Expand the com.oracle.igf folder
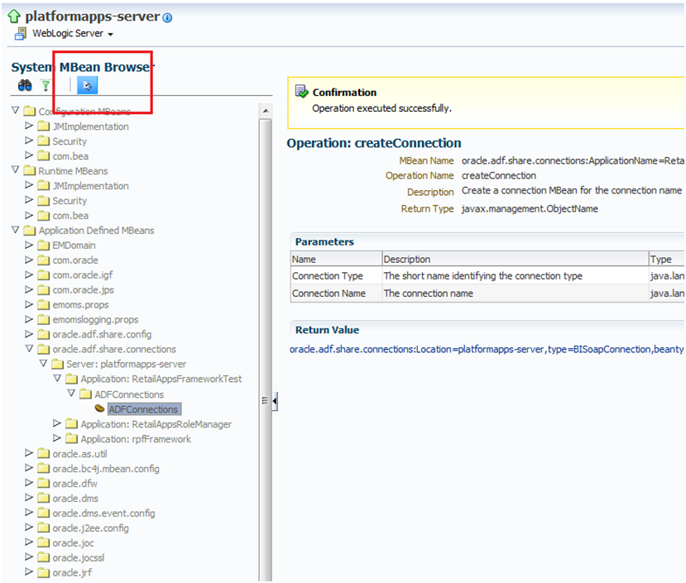 point(29,275)
